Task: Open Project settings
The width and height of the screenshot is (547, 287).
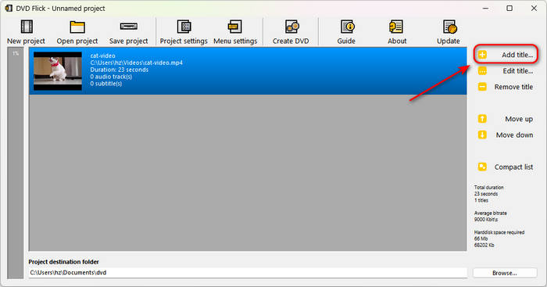Action: 184,33
